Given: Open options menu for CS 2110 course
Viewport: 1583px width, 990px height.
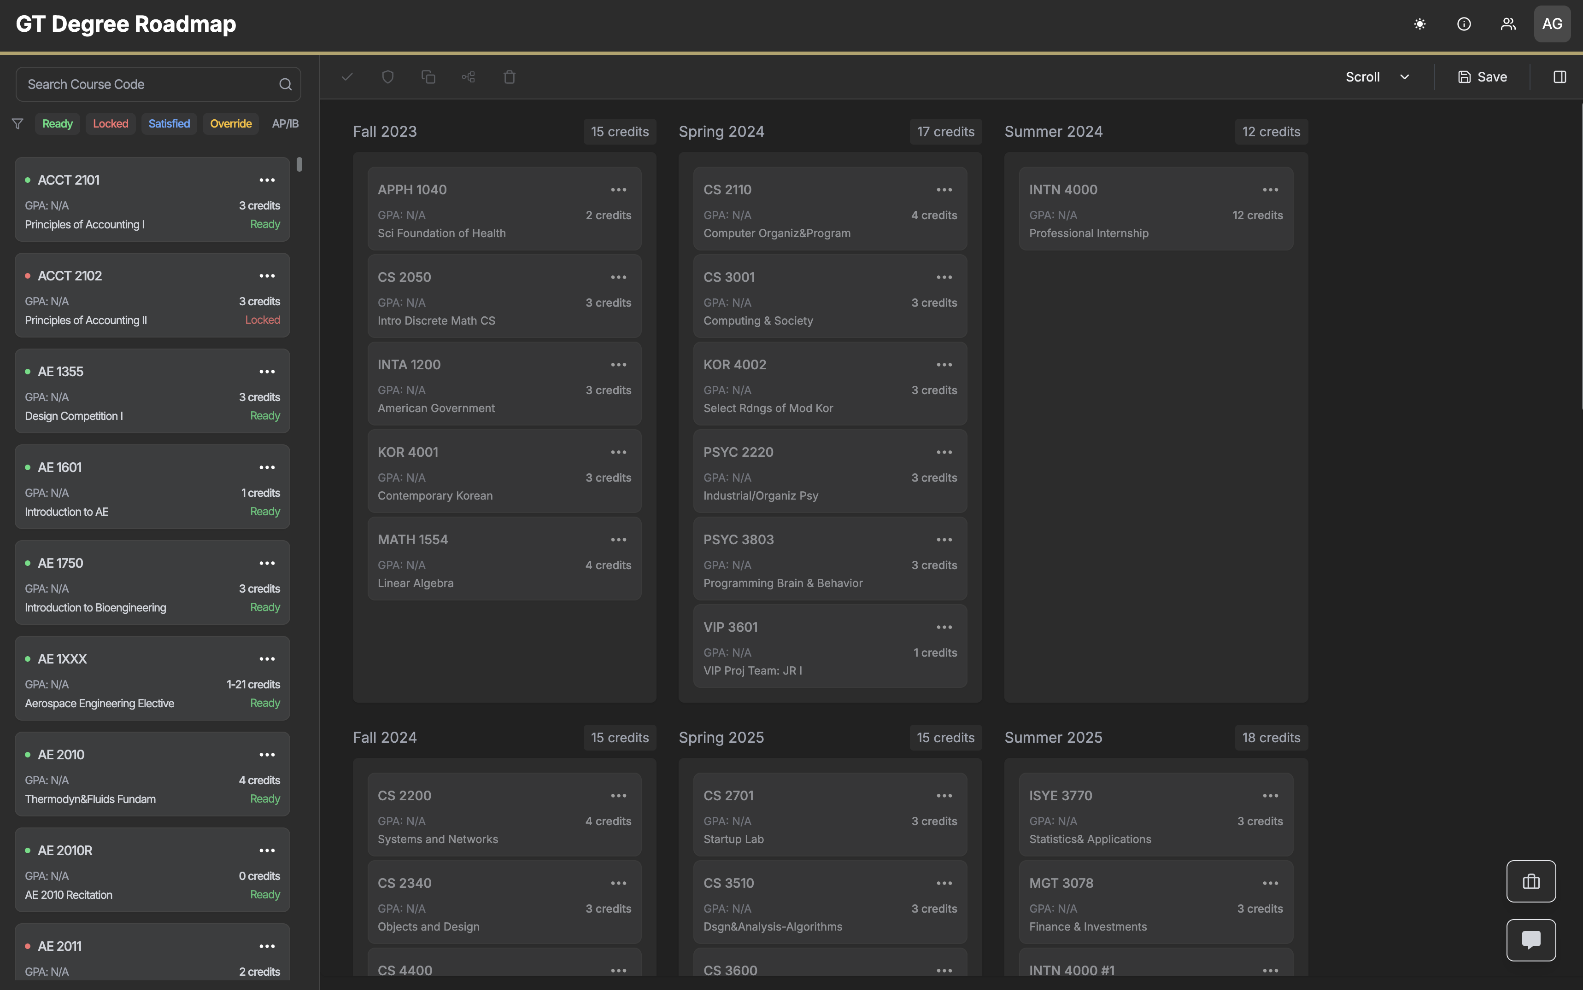Looking at the screenshot, I should coord(944,190).
